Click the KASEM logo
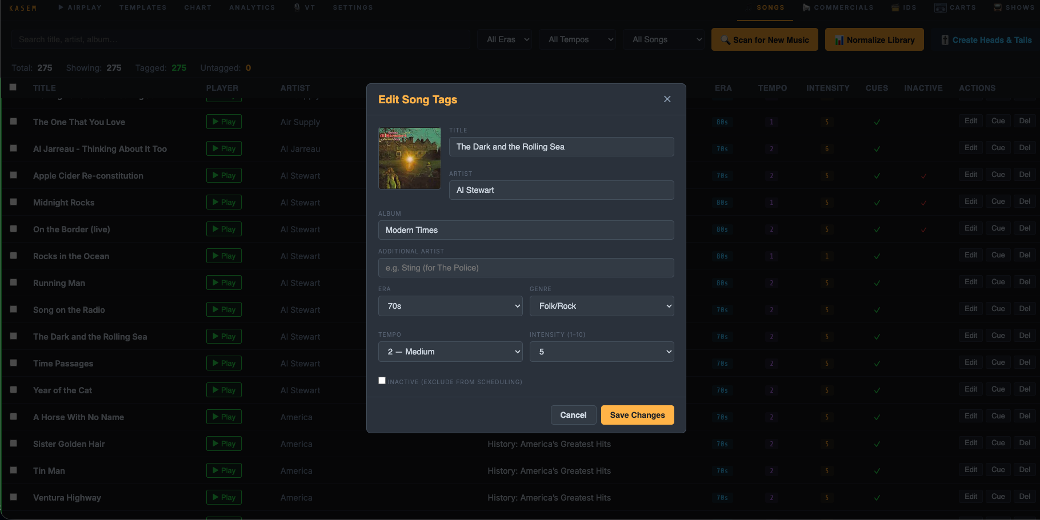The height and width of the screenshot is (520, 1040). pyautogui.click(x=23, y=8)
